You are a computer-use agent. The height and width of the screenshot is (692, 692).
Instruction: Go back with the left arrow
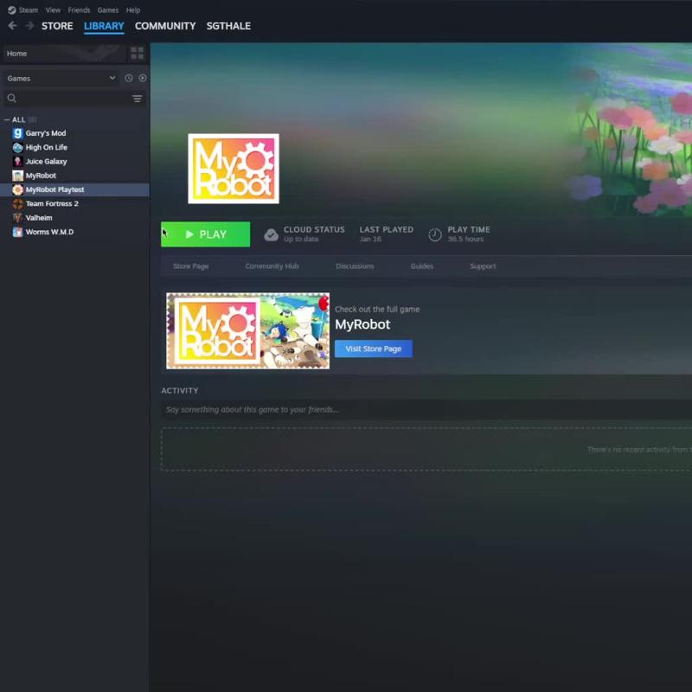(12, 26)
